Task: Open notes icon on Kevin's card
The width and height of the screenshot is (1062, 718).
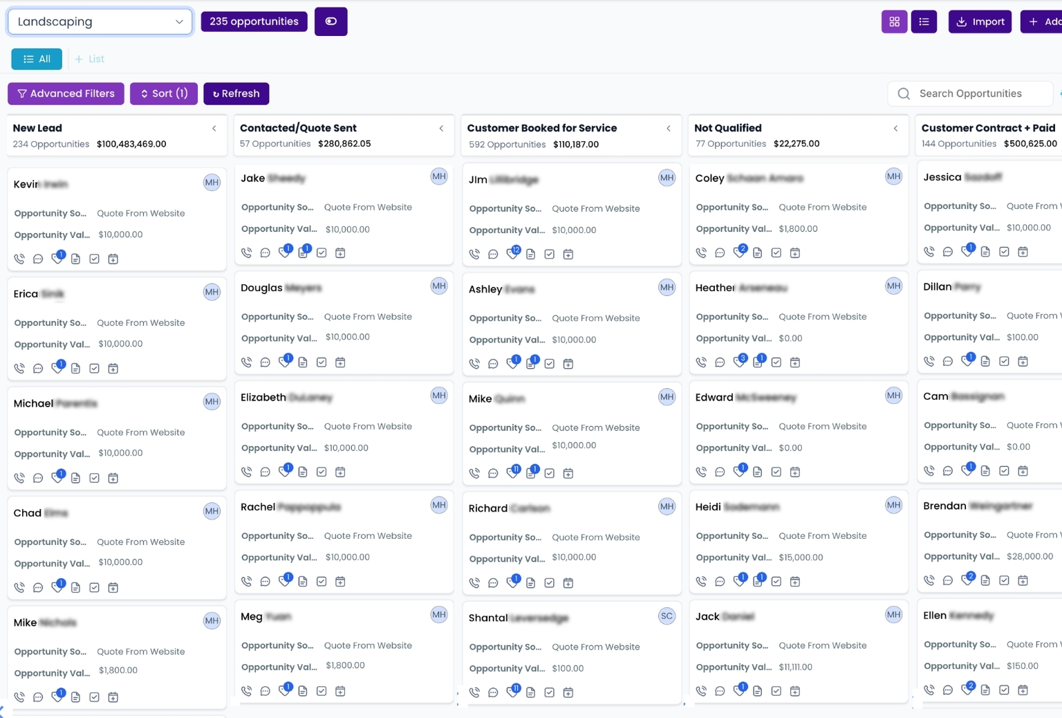Action: click(75, 259)
